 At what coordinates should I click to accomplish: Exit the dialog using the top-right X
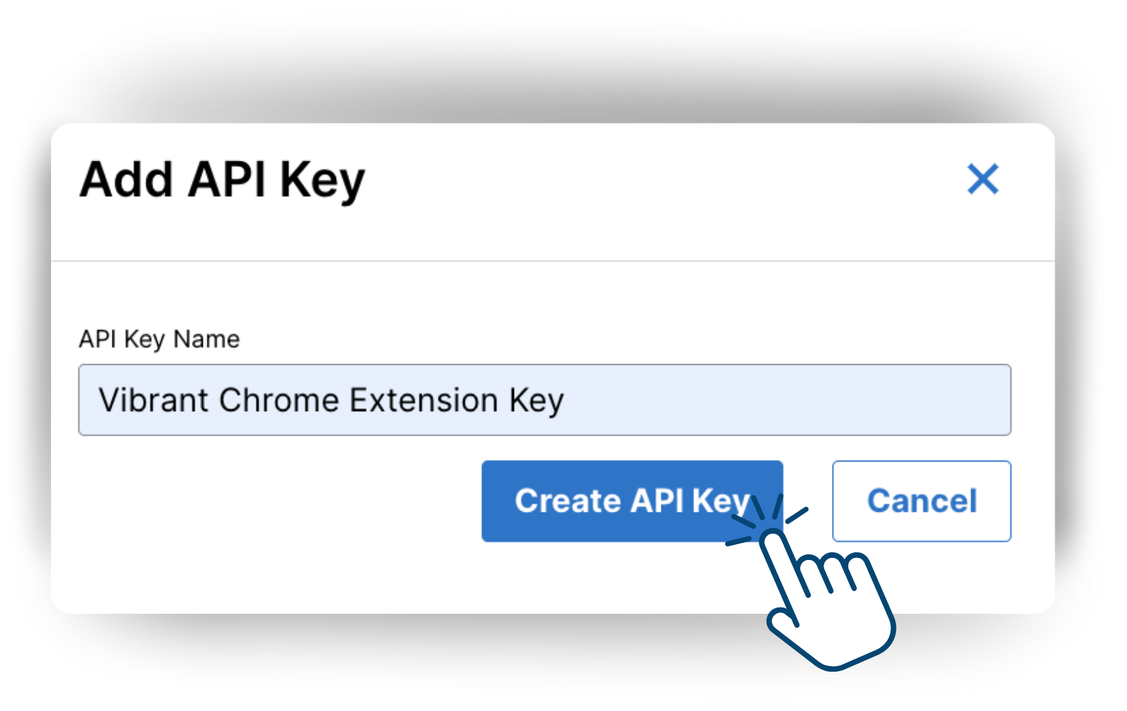pyautogui.click(x=983, y=179)
